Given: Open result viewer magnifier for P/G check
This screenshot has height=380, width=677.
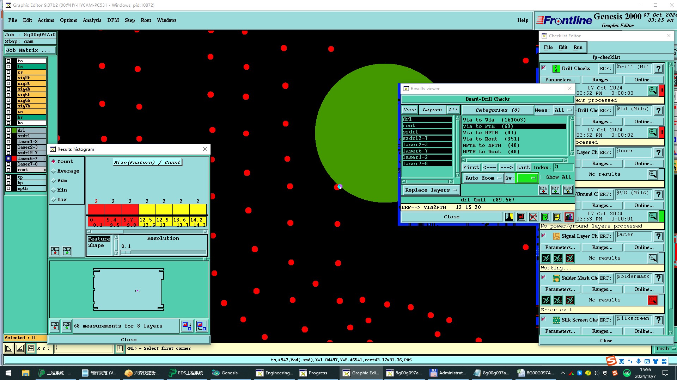Looking at the screenshot, I should (653, 216).
